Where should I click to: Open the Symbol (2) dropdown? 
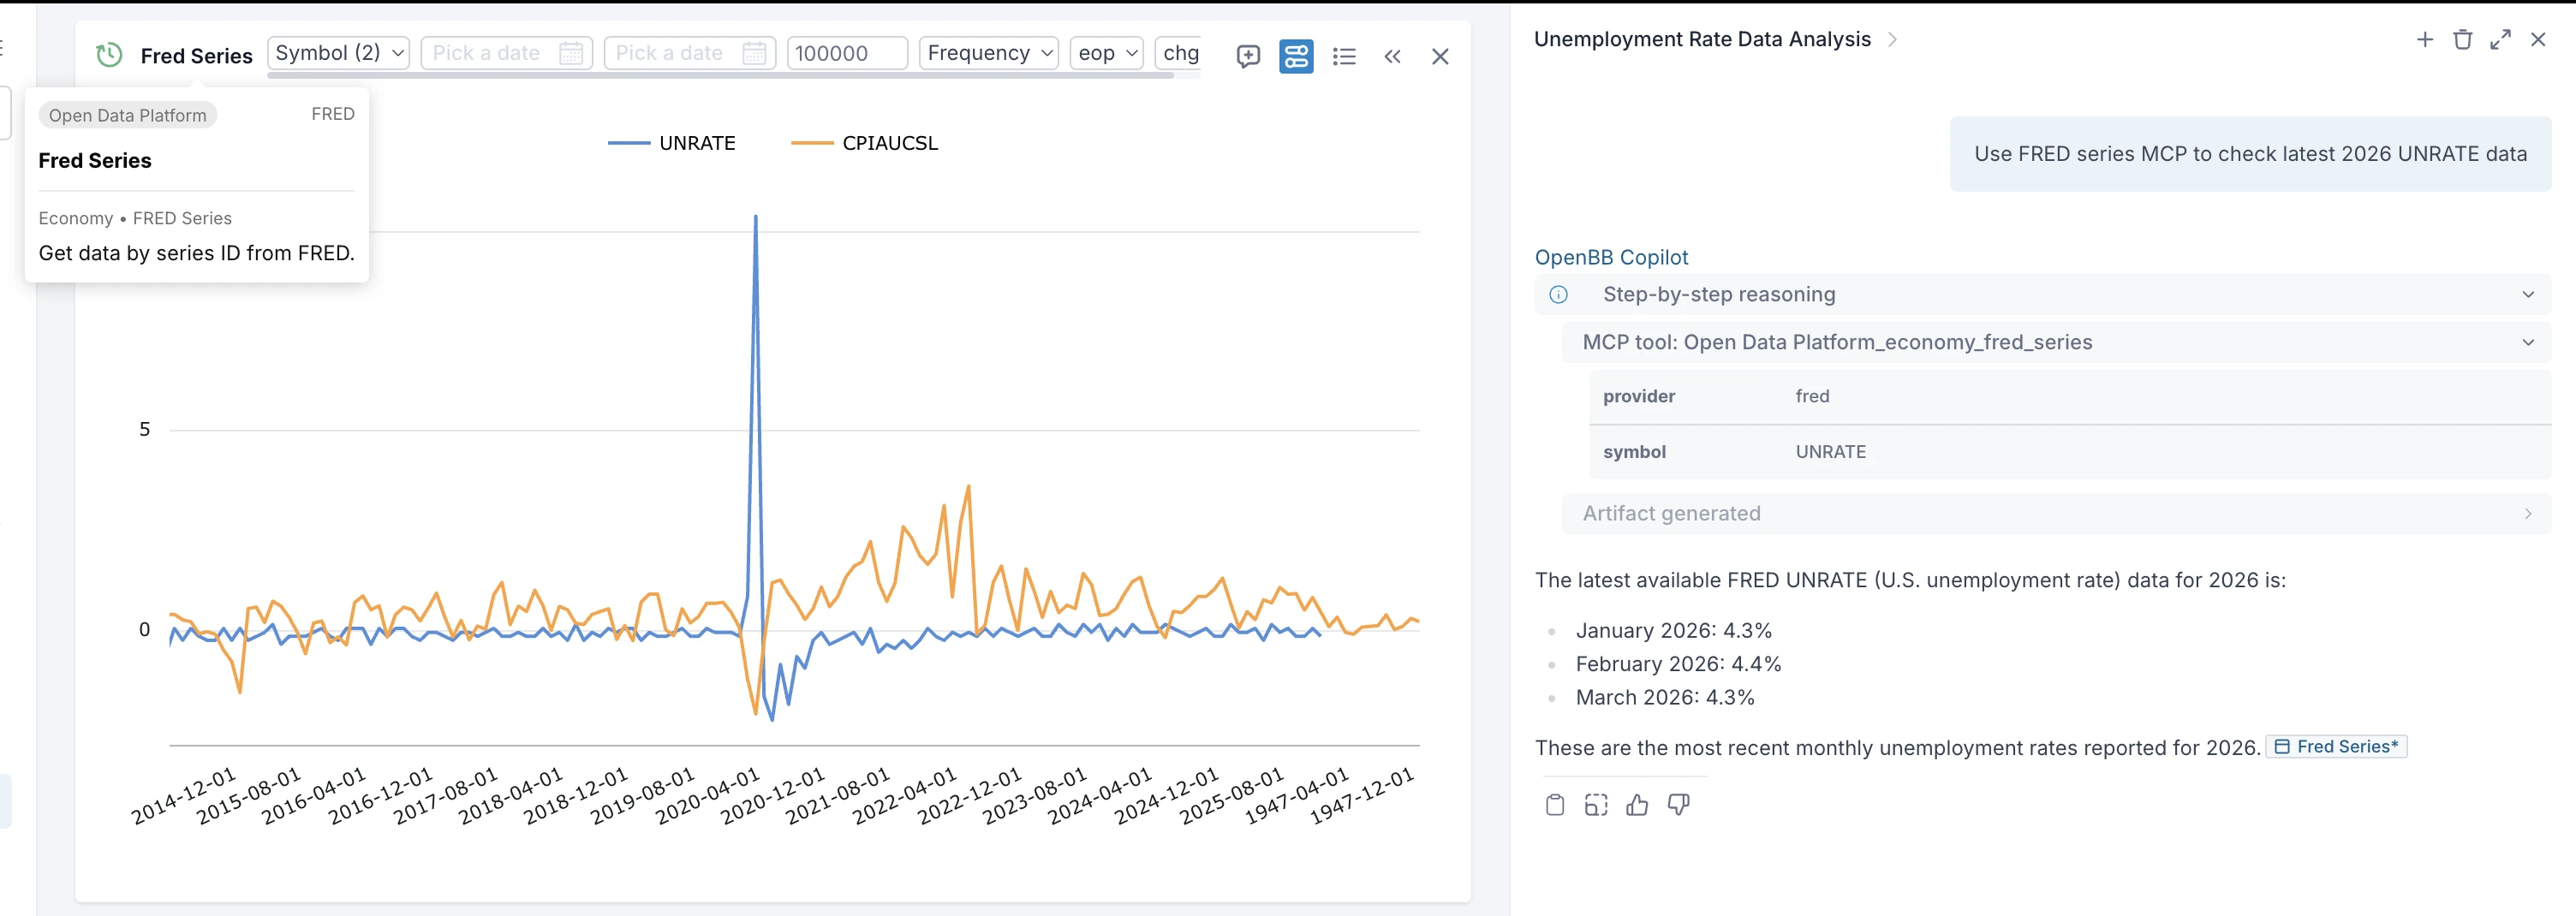(x=338, y=53)
